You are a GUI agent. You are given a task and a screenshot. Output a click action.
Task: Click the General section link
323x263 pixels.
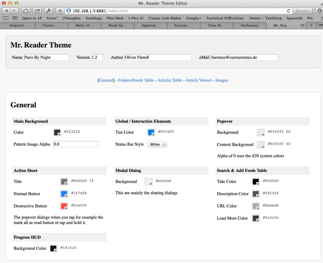pyautogui.click(x=106, y=80)
